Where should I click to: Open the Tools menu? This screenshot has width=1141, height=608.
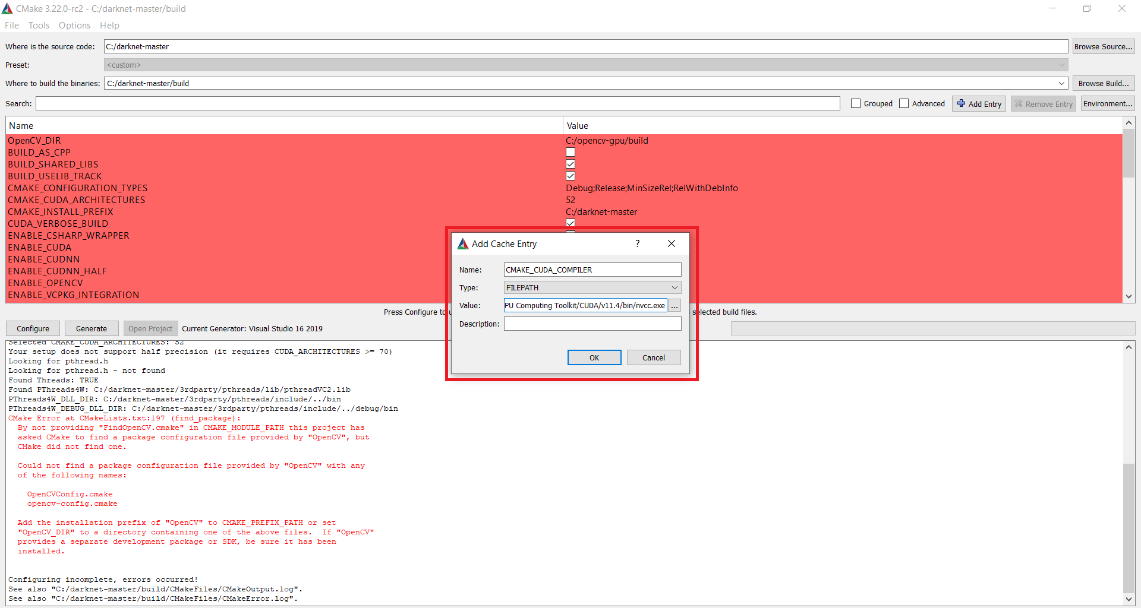39,25
